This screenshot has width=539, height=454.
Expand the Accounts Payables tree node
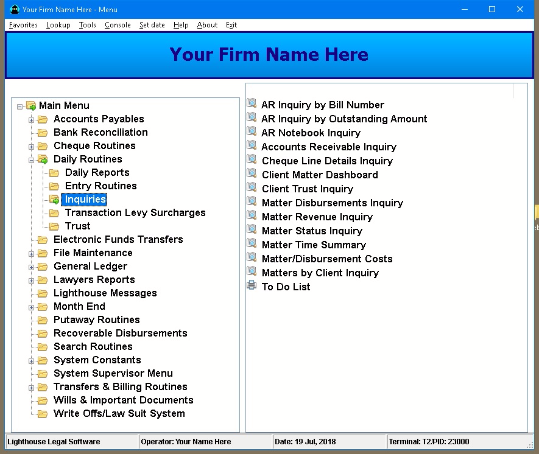32,119
